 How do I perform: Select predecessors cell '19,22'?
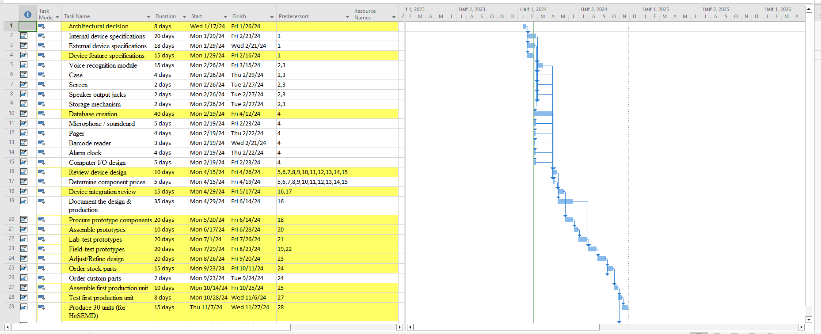point(314,249)
